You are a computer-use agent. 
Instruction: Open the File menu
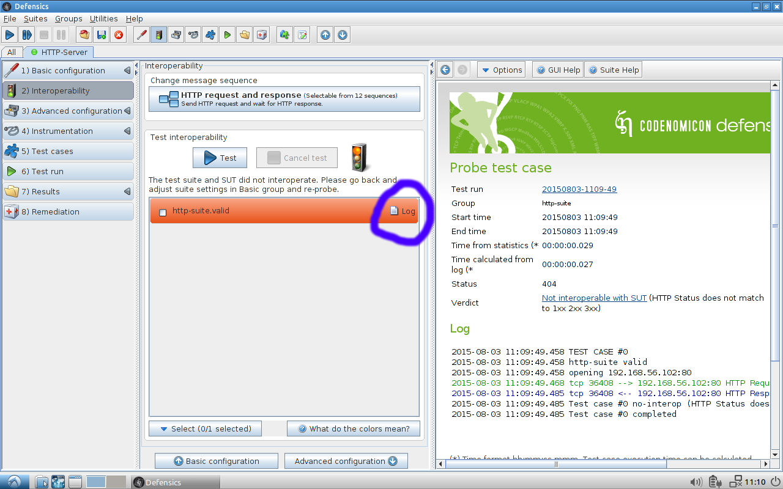click(x=10, y=18)
